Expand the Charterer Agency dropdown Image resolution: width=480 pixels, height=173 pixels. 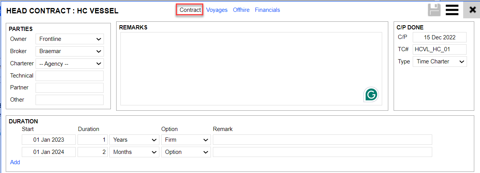(70, 64)
